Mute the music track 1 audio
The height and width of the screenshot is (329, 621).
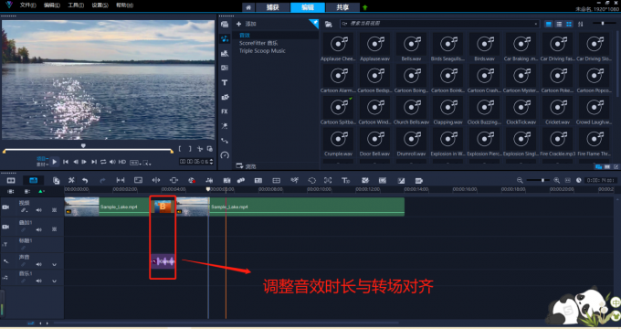pyautogui.click(x=38, y=281)
